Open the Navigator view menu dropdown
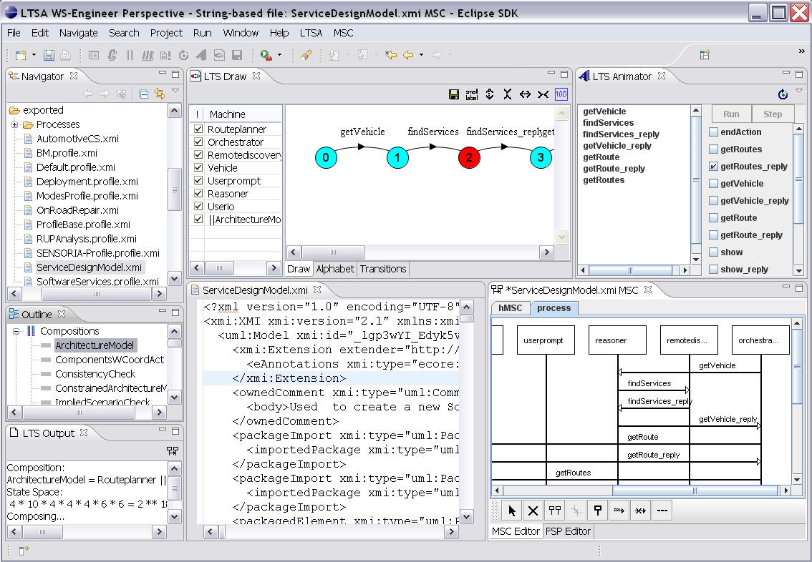Screen dimensions: 812x562 175,92
